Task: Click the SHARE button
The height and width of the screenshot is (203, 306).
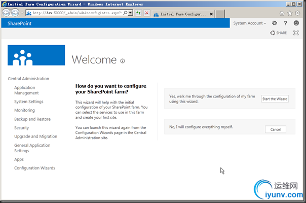Action: (279, 33)
